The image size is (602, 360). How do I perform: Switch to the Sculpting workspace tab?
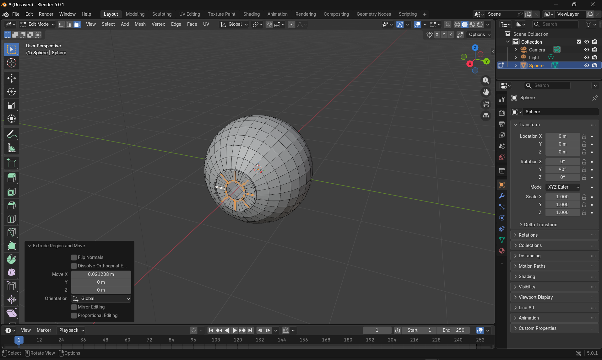[x=162, y=14]
